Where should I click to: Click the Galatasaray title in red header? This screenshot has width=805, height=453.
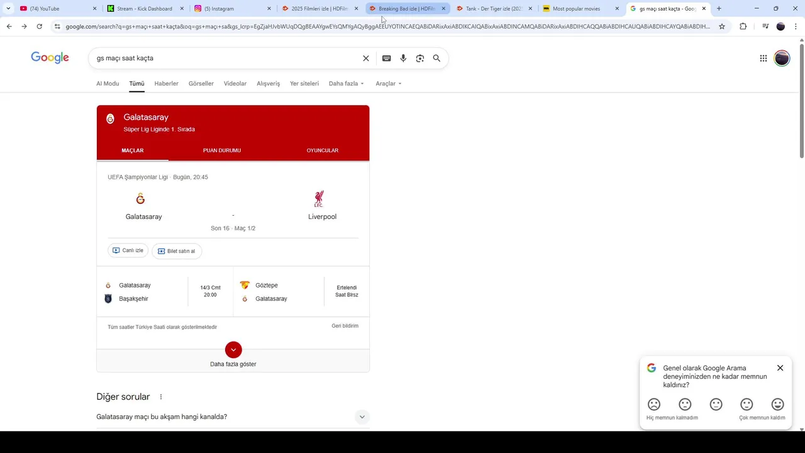click(x=146, y=117)
